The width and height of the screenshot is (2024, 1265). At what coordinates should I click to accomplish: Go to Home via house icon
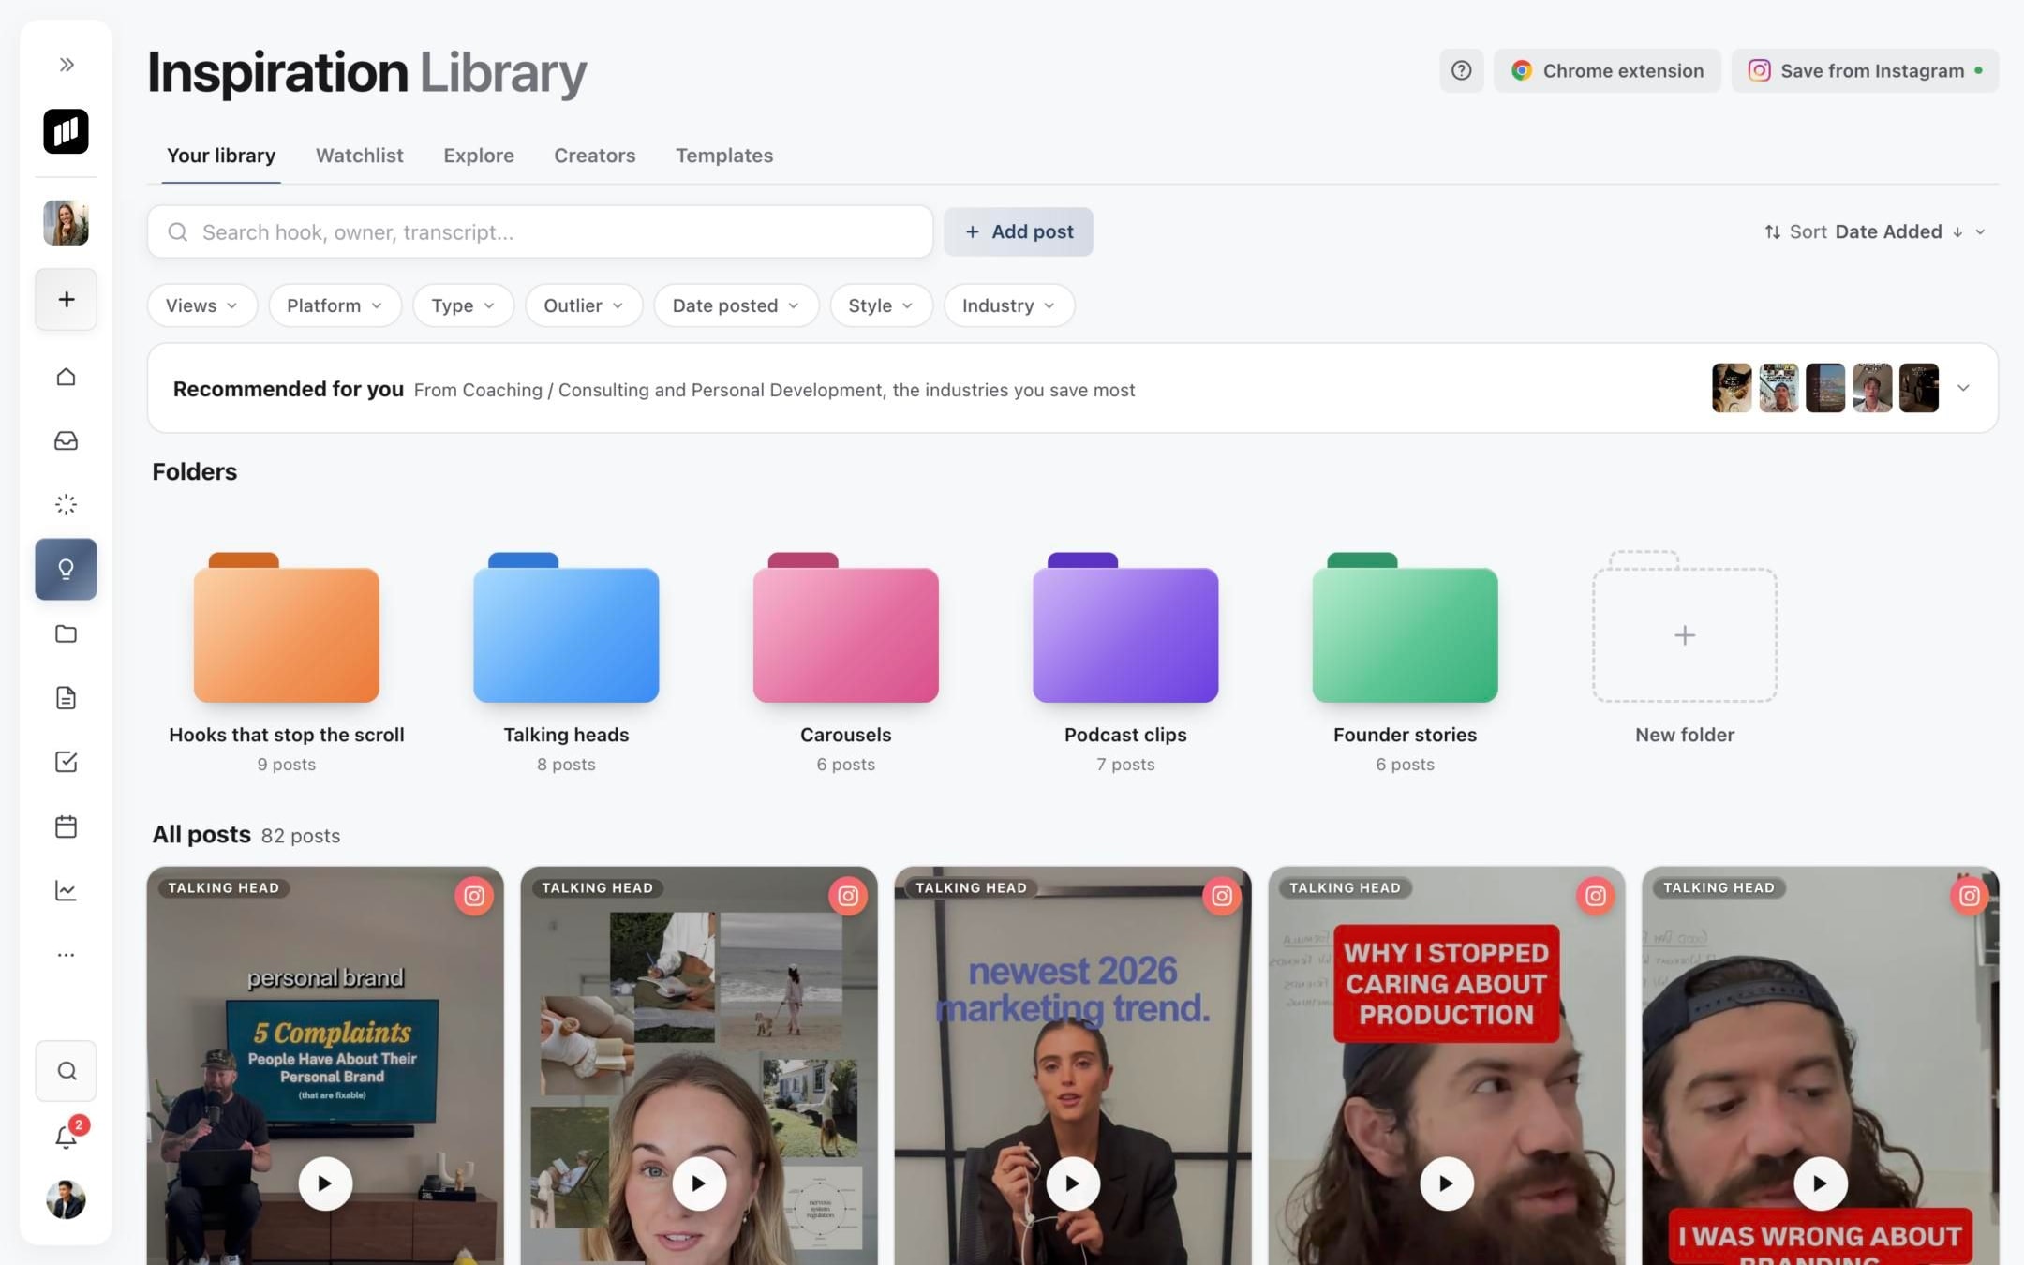(66, 377)
